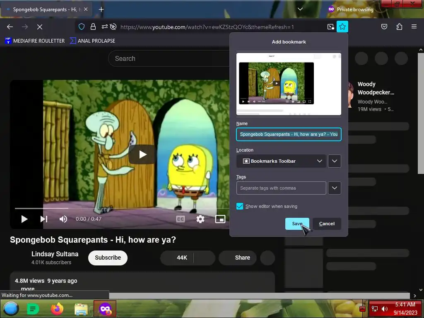Cancel adding the bookmark

(x=327, y=224)
